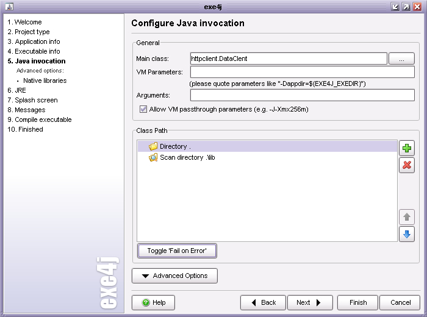Select the 'Directory .' class path row
This screenshot has height=317, width=427.
(x=267, y=146)
